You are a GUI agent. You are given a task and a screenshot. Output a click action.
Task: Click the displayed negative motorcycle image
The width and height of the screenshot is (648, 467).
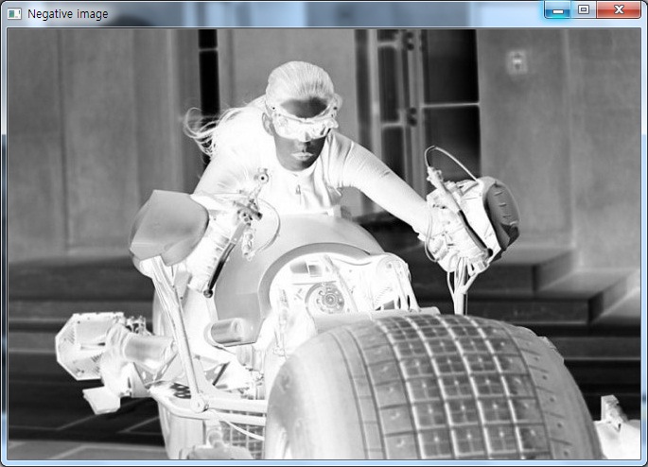[324, 244]
